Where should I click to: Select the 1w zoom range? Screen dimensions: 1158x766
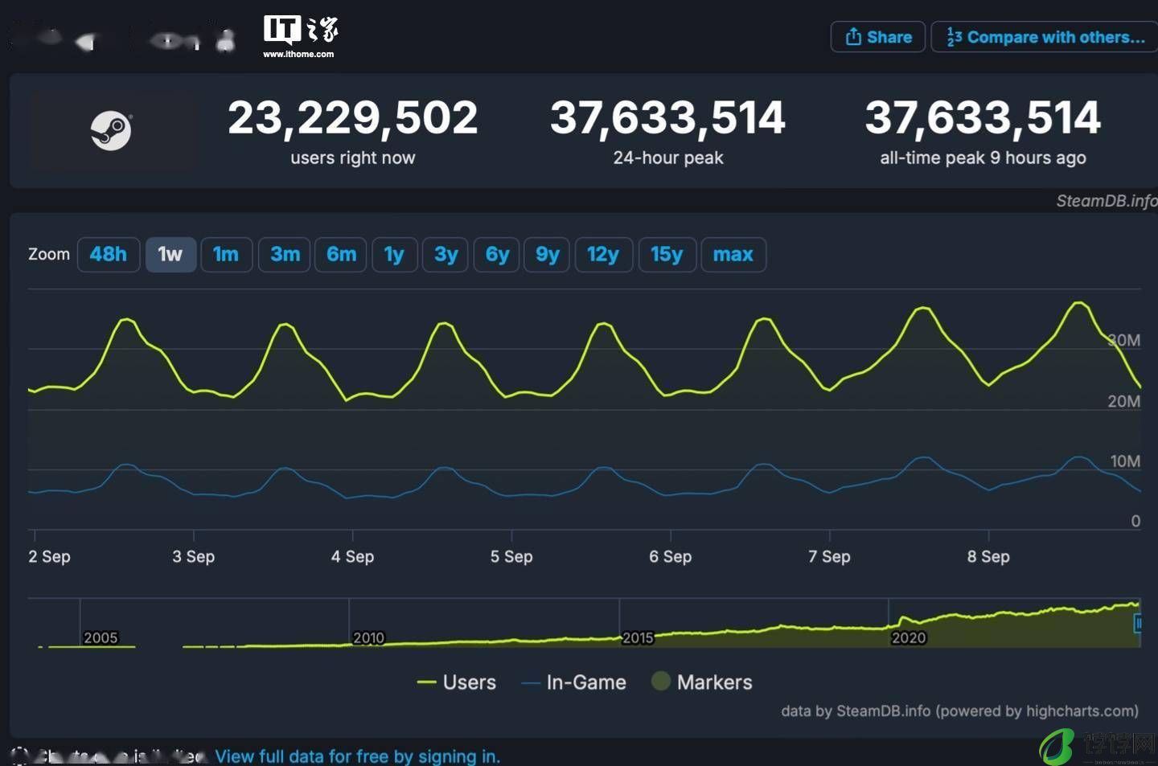[x=170, y=255]
